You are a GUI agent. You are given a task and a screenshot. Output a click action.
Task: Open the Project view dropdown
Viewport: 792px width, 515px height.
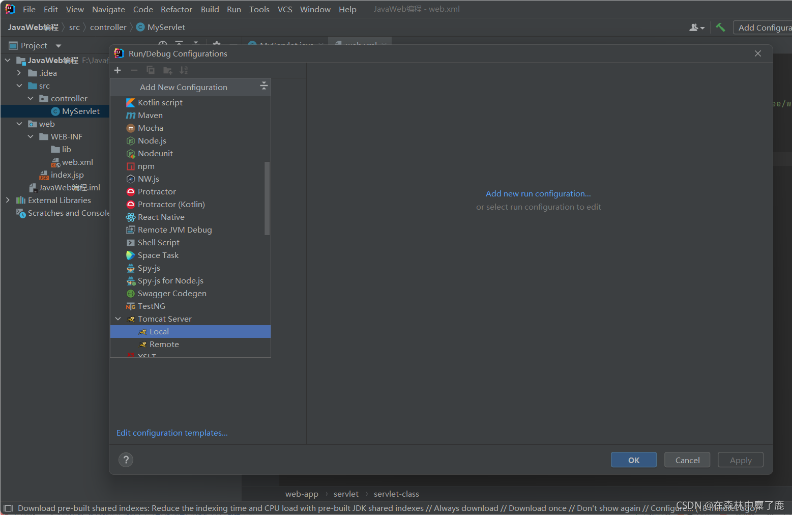point(58,46)
